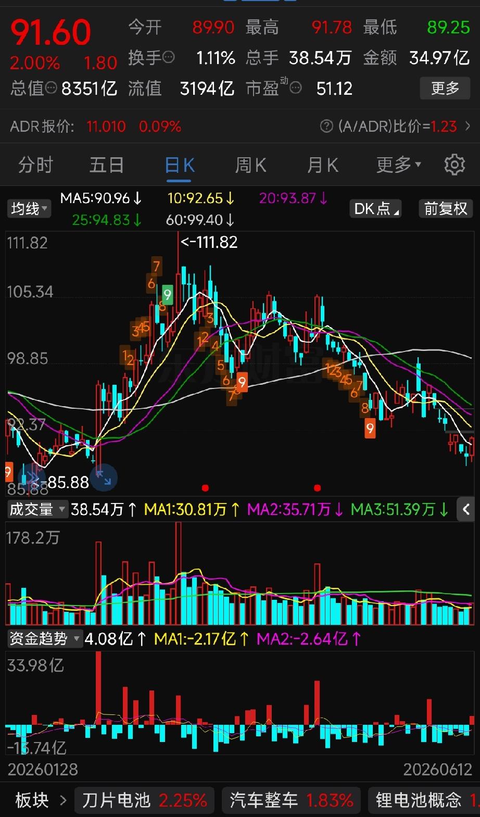Open 刀片电池 sector link
The width and height of the screenshot is (480, 817).
144,800
